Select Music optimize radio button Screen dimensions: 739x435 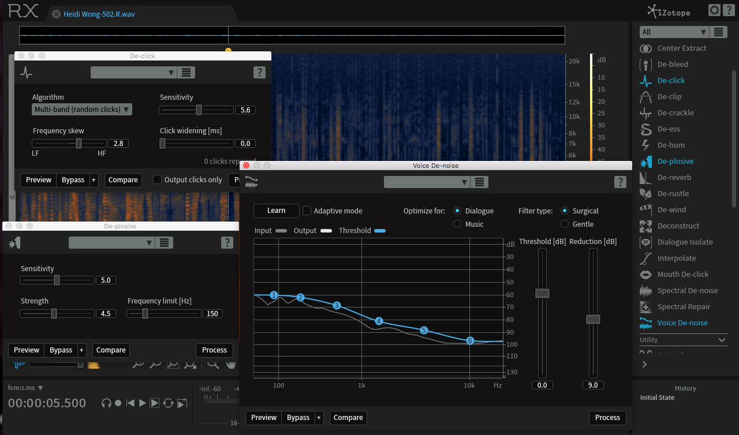(x=457, y=224)
